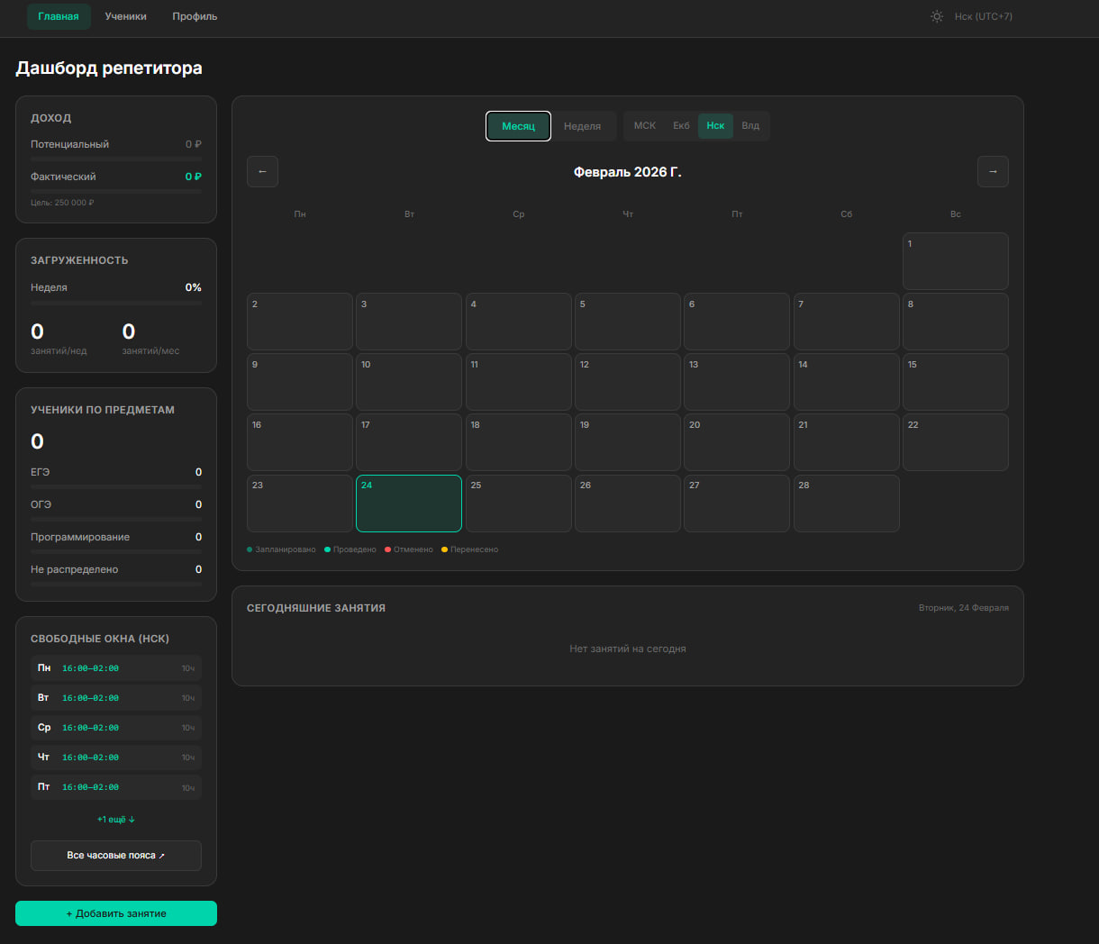Image resolution: width=1099 pixels, height=944 pixels.
Task: Switch calendar to Неделя view
Action: 582,126
